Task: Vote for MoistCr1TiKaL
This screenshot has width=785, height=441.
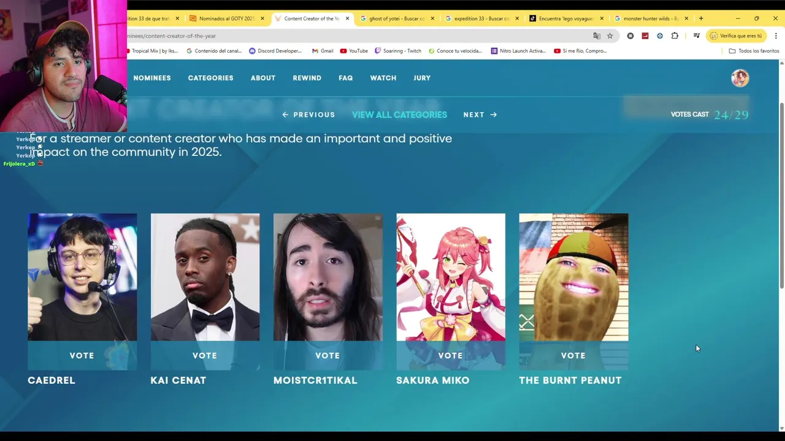Action: (x=327, y=355)
